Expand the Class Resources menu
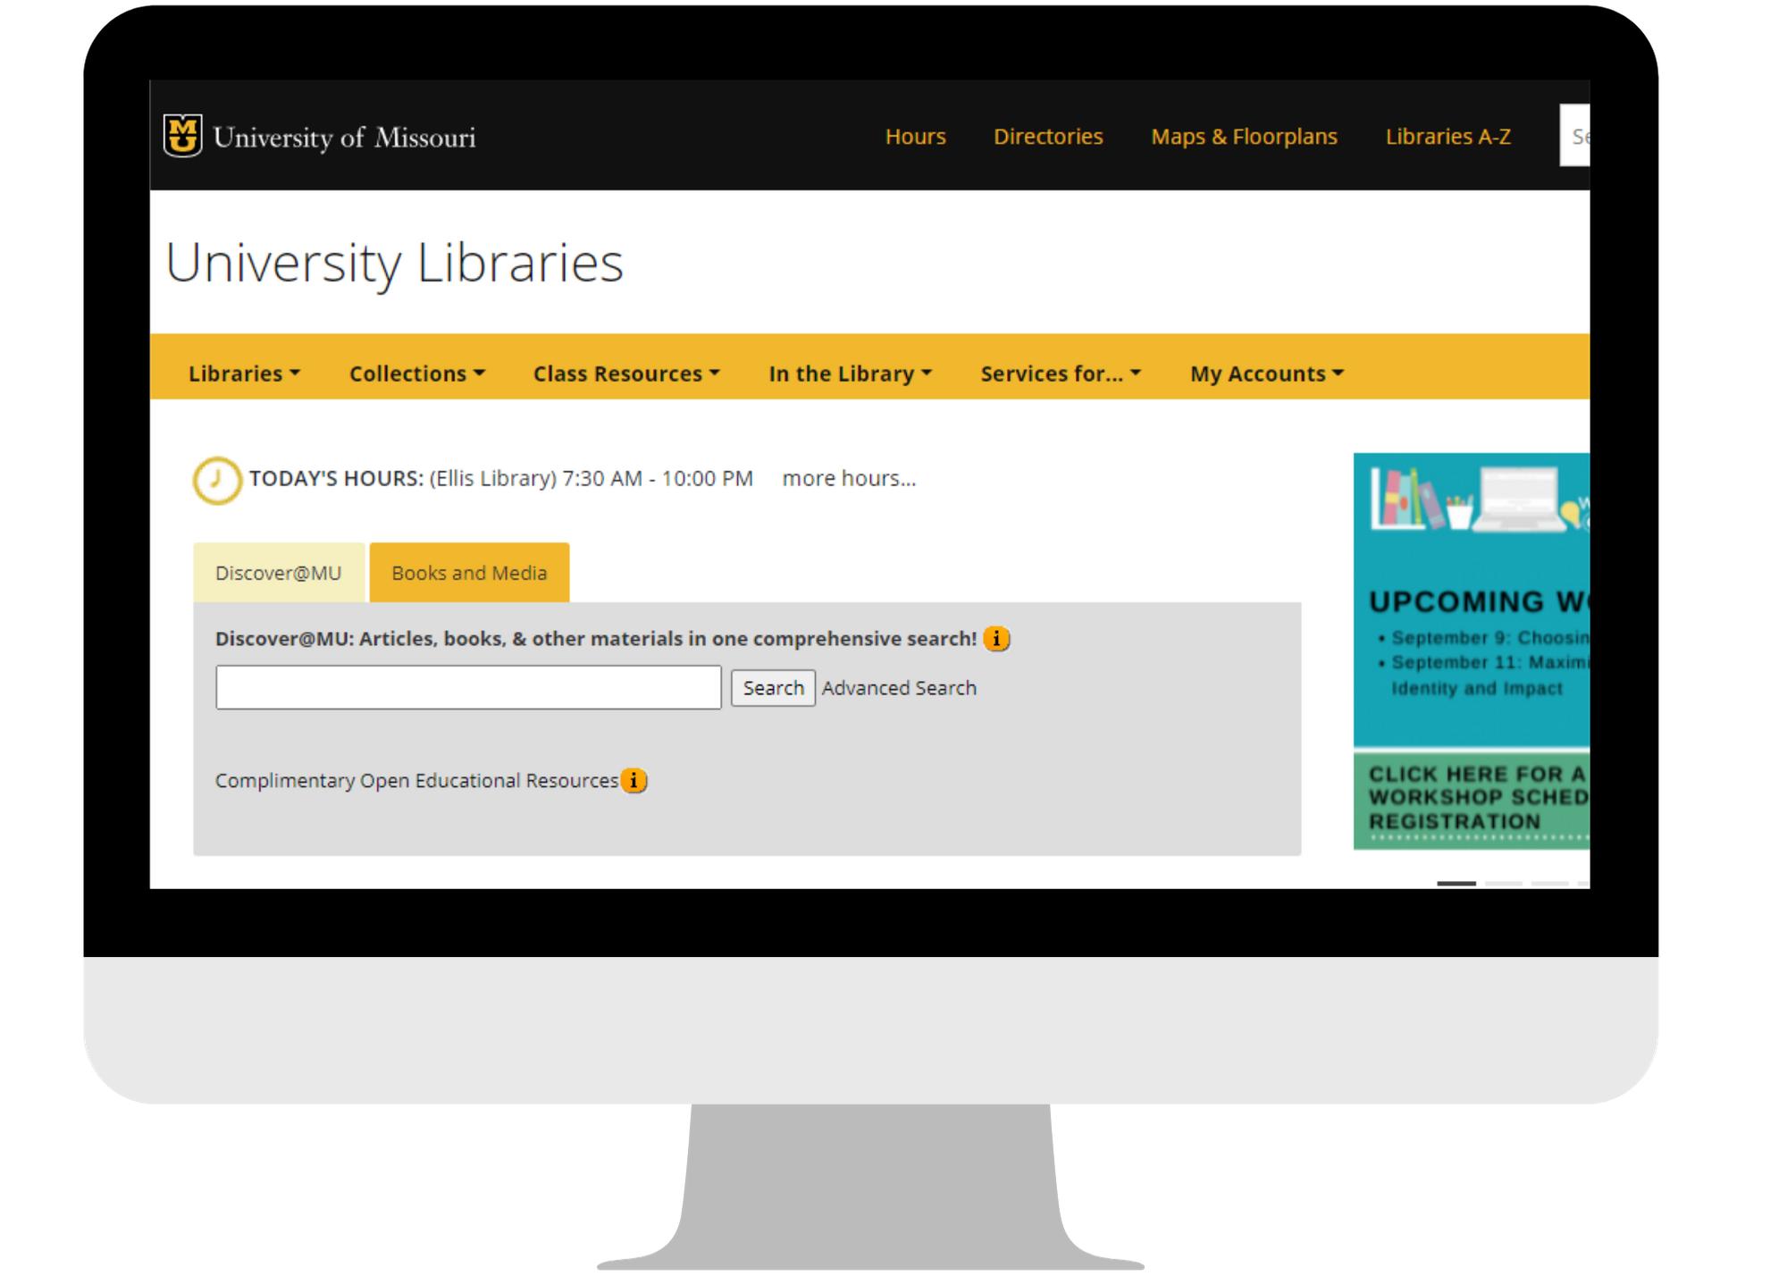This screenshot has width=1787, height=1276. (x=626, y=374)
